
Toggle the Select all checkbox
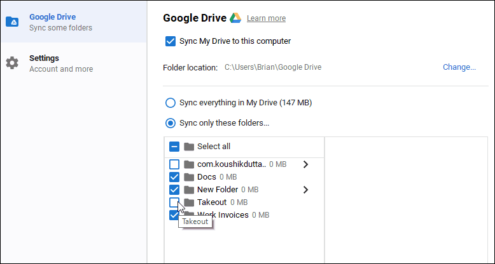point(174,147)
